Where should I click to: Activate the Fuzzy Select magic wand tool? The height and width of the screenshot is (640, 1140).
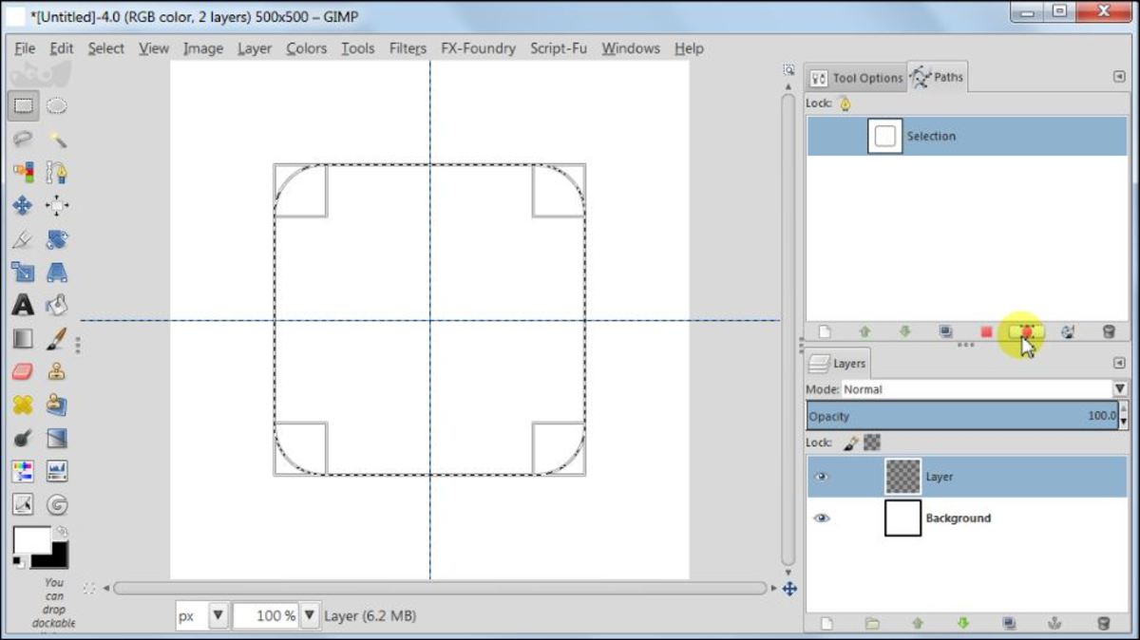tap(57, 140)
